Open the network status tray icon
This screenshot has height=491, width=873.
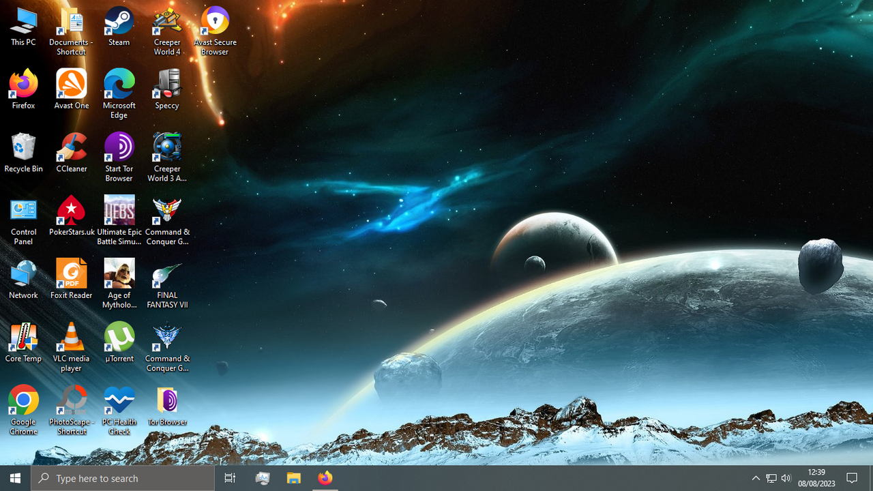click(771, 478)
